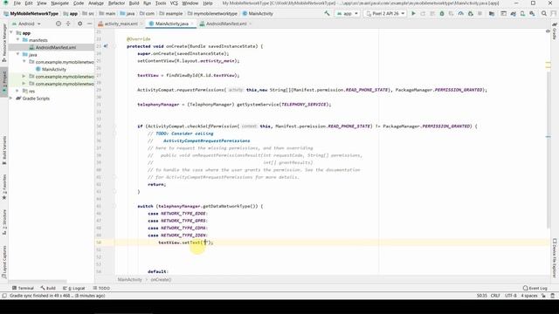Open the File menu

tap(17, 3)
